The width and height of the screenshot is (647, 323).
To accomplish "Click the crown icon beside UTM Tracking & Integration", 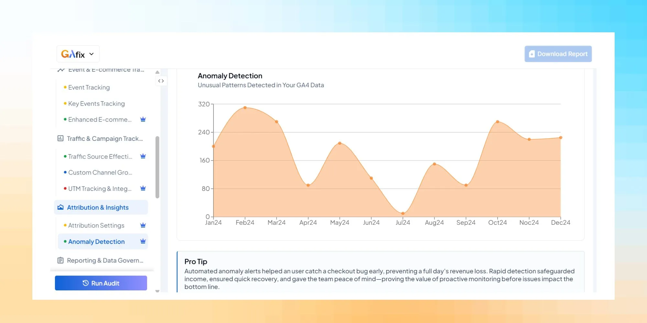I will pyautogui.click(x=143, y=188).
